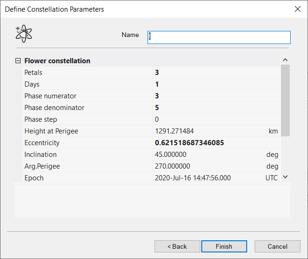Close the Define Constellation Parameters dialog
The height and width of the screenshot is (259, 308).
click(x=297, y=9)
